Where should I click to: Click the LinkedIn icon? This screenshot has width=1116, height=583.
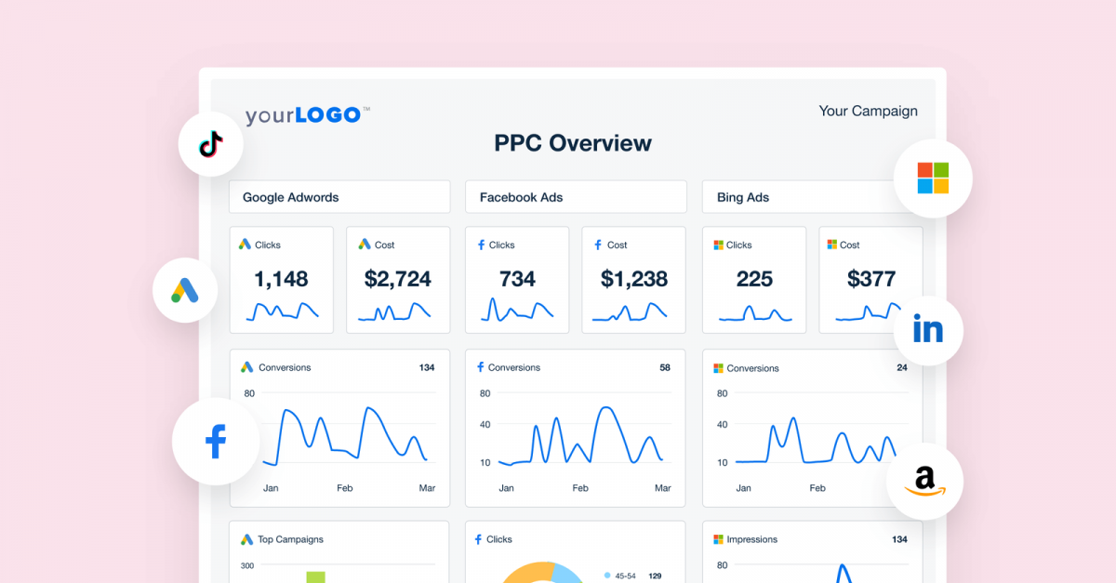click(927, 330)
